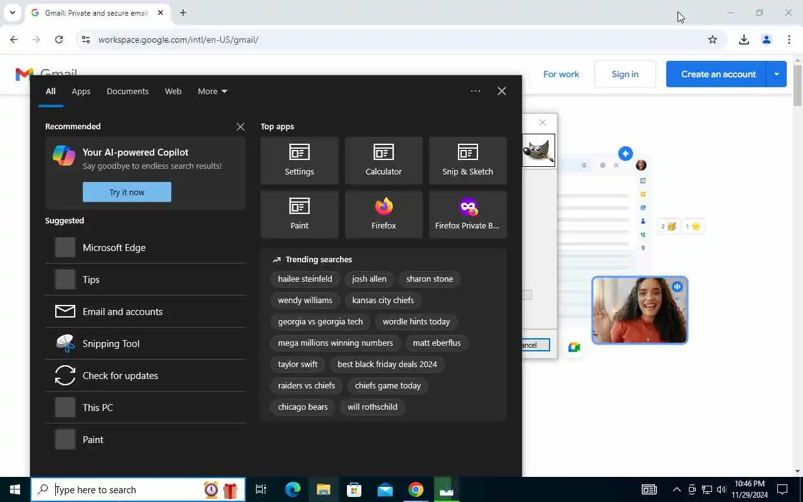Open Microsoft Store from taskbar
803x502 pixels.
point(354,489)
